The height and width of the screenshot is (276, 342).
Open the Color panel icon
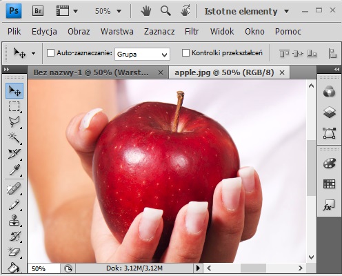point(329,92)
